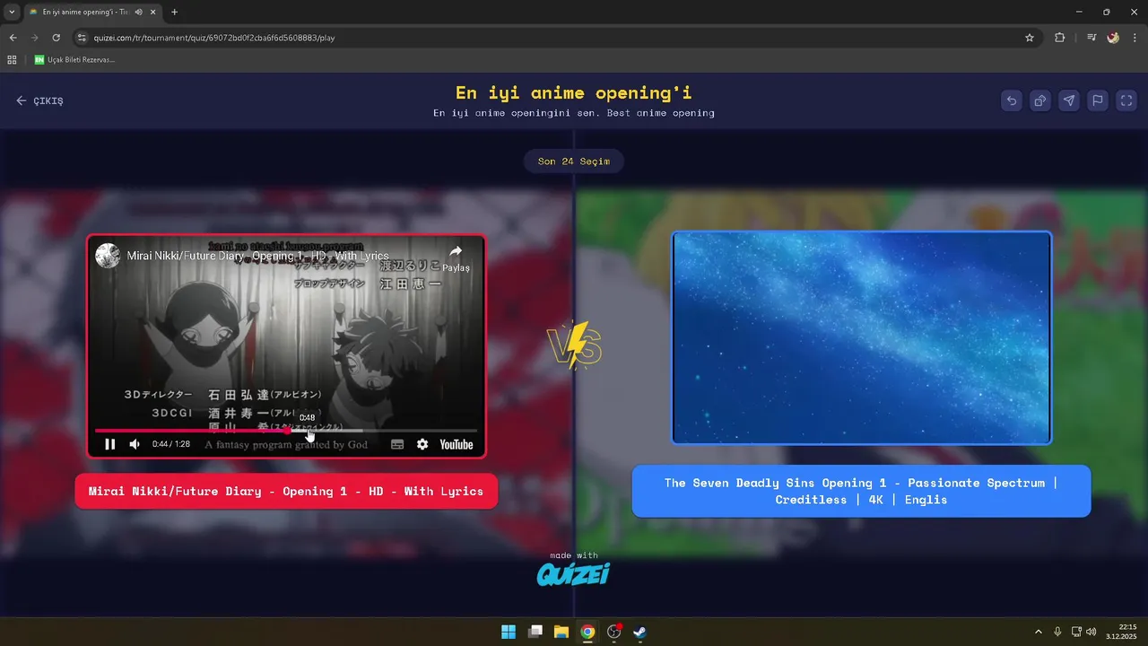Click the 0:44 / 1:28 time display
1148x646 pixels.
[170, 444]
